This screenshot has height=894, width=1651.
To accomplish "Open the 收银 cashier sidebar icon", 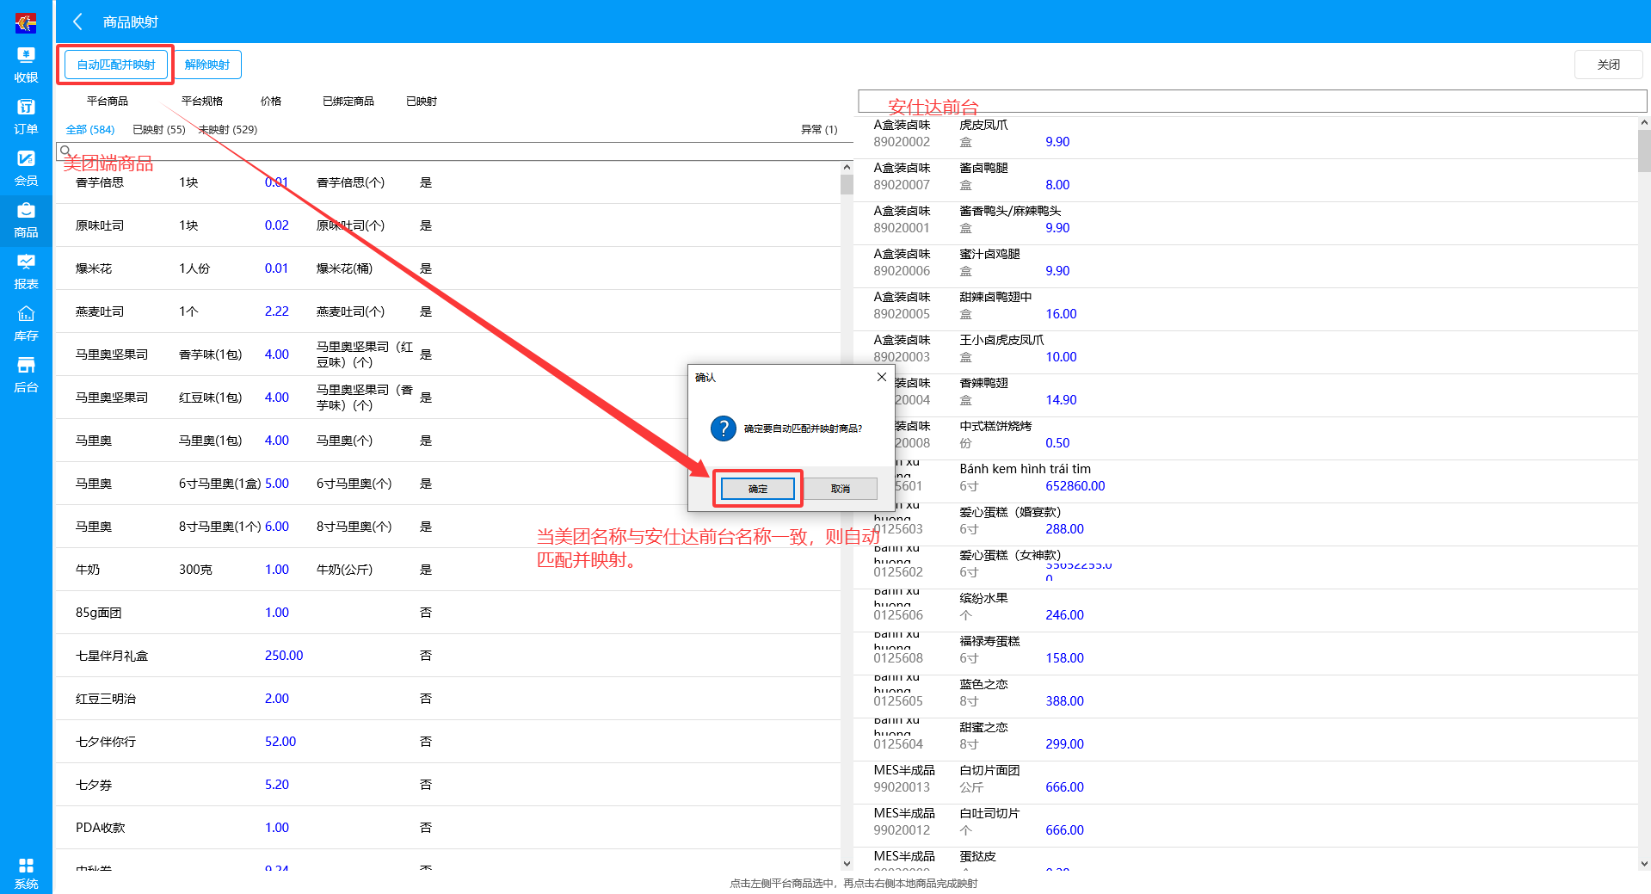I will (x=26, y=65).
